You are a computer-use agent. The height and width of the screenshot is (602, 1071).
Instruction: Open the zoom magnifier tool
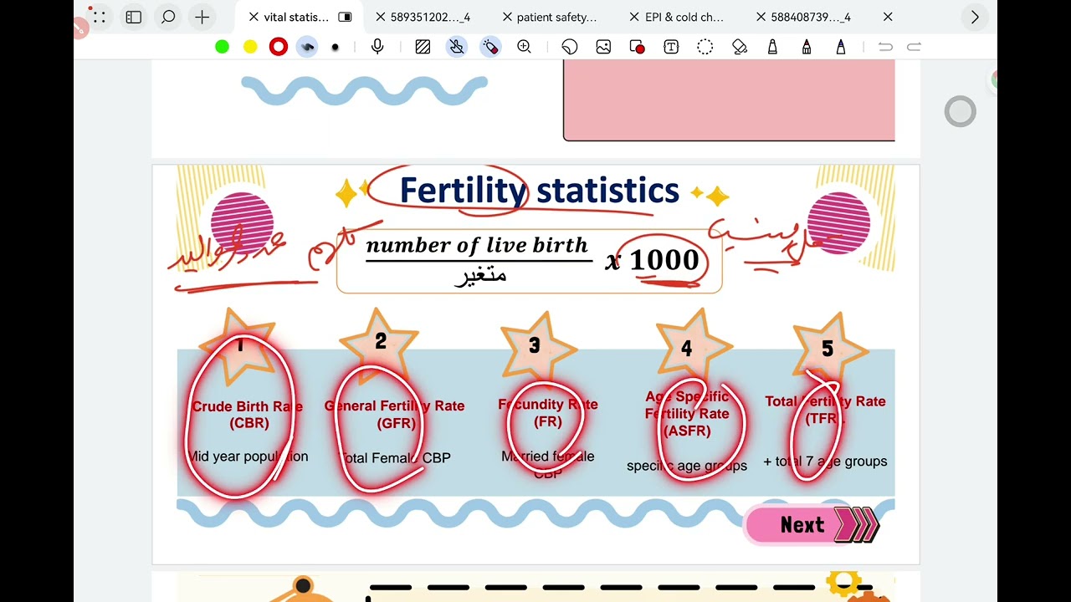coord(525,47)
